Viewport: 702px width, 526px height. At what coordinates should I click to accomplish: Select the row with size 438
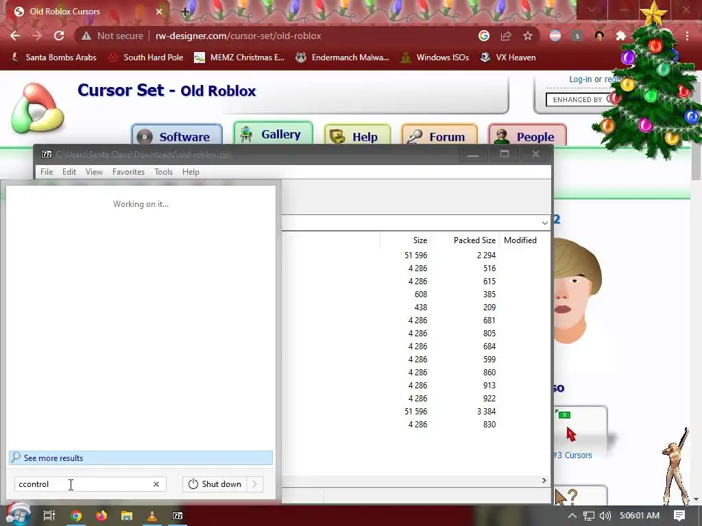(x=416, y=308)
